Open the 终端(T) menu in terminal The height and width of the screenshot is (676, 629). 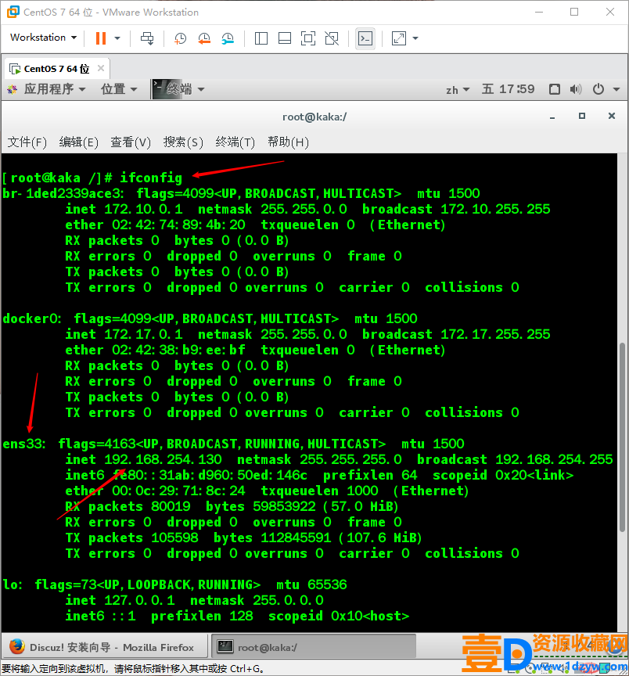tap(235, 142)
